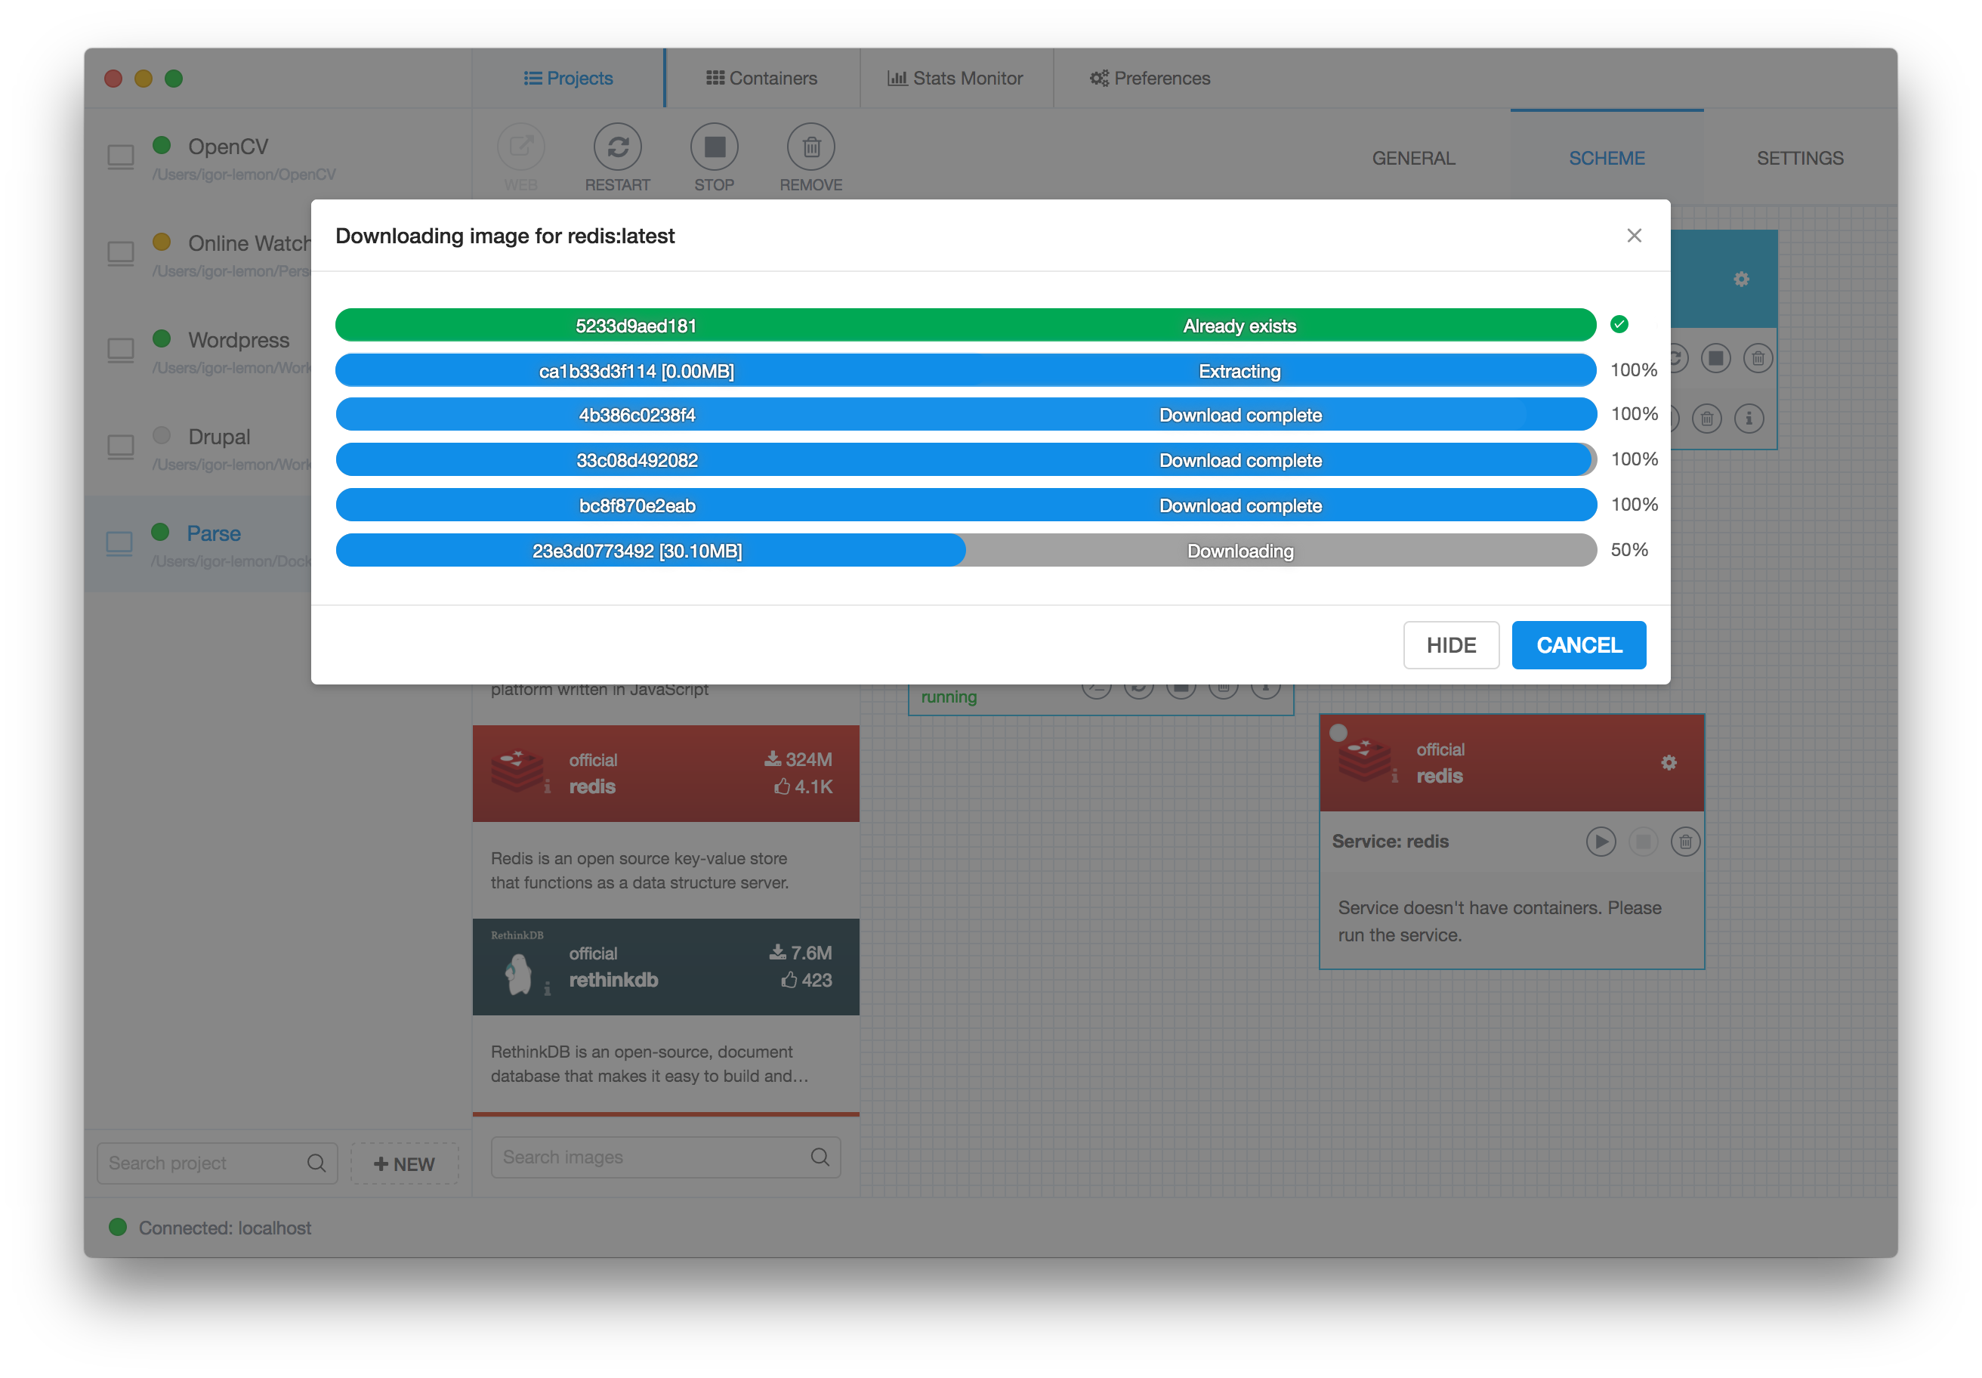Viewport: 1982px width, 1378px height.
Task: Open the SETTINGS section tab
Action: pos(1799,159)
